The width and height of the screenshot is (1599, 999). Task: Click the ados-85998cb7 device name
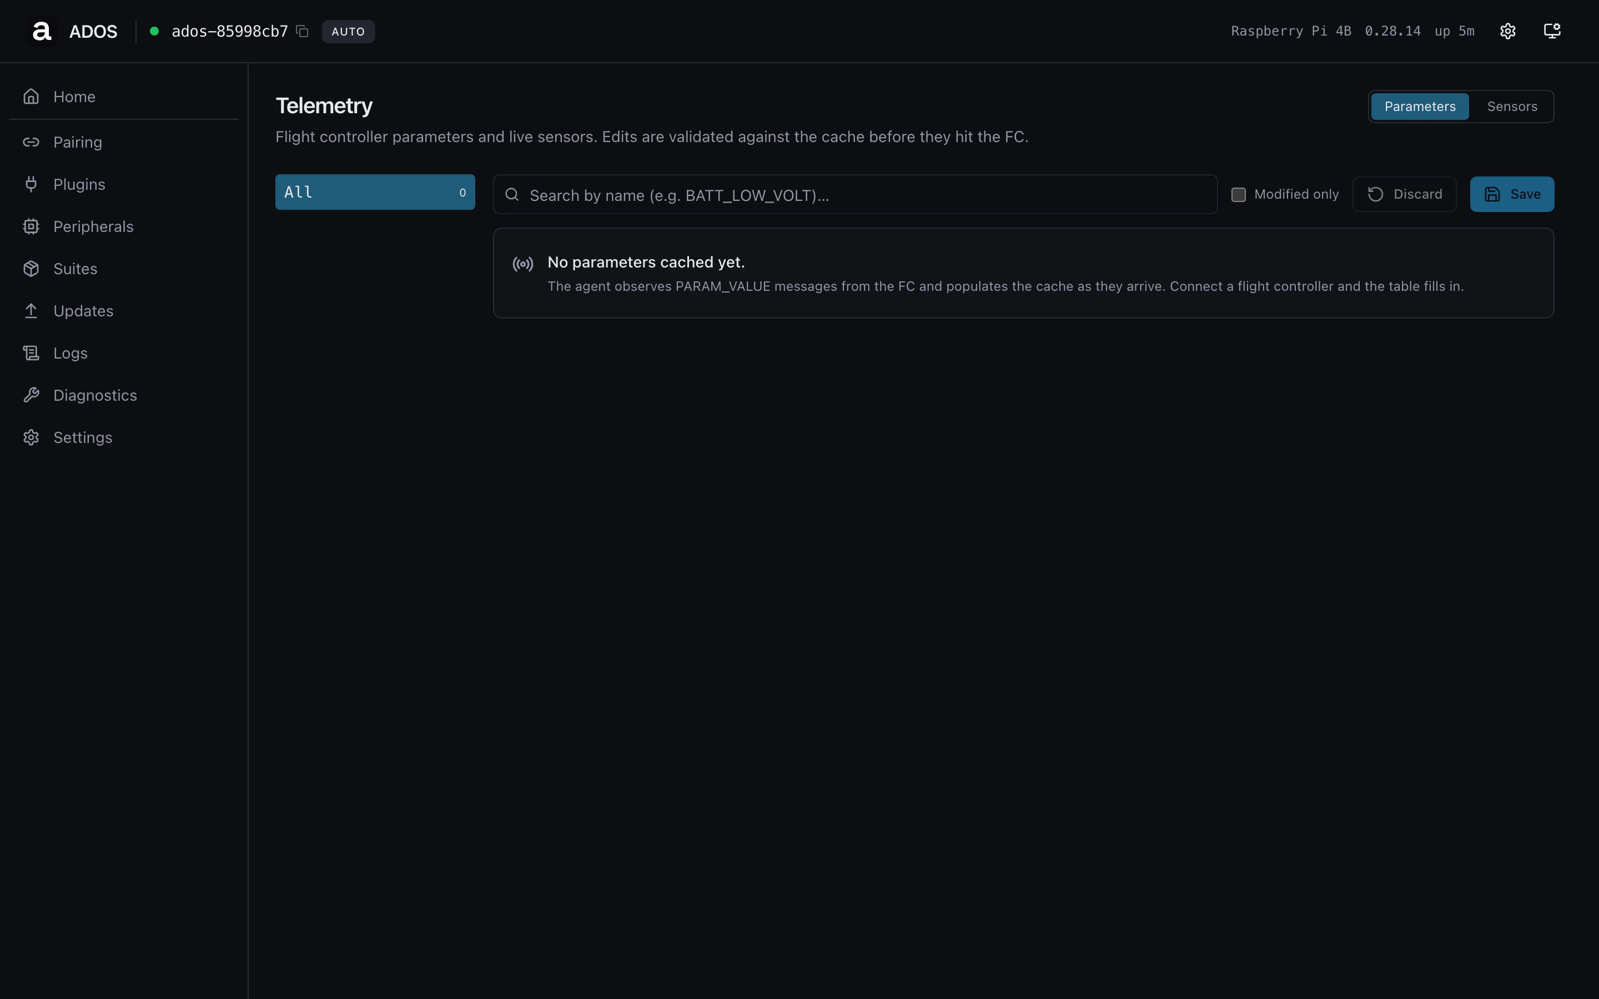[x=230, y=31]
